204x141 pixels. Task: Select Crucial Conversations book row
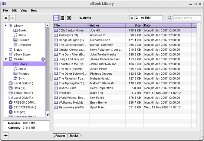pyautogui.click(x=125, y=50)
